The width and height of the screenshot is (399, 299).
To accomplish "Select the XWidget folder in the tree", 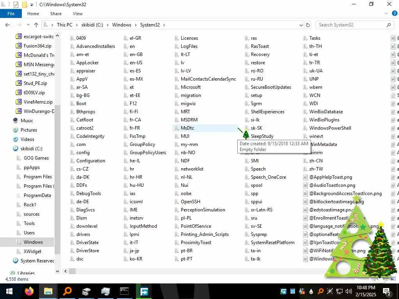I will click(32, 252).
